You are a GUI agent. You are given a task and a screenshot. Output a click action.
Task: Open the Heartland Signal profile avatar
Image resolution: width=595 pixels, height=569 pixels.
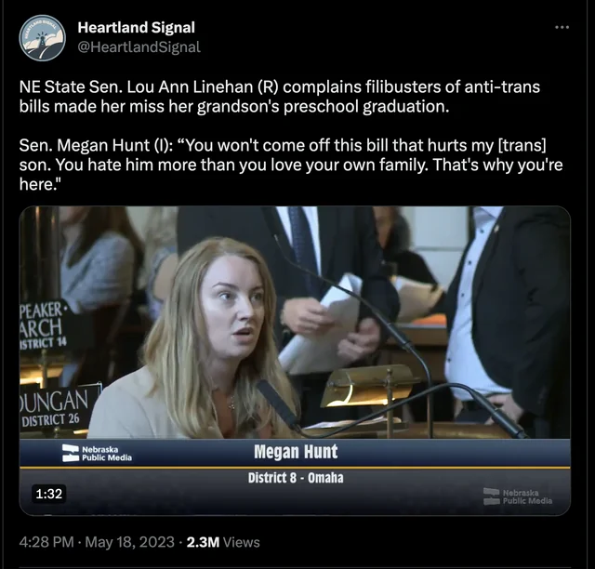[x=42, y=38]
